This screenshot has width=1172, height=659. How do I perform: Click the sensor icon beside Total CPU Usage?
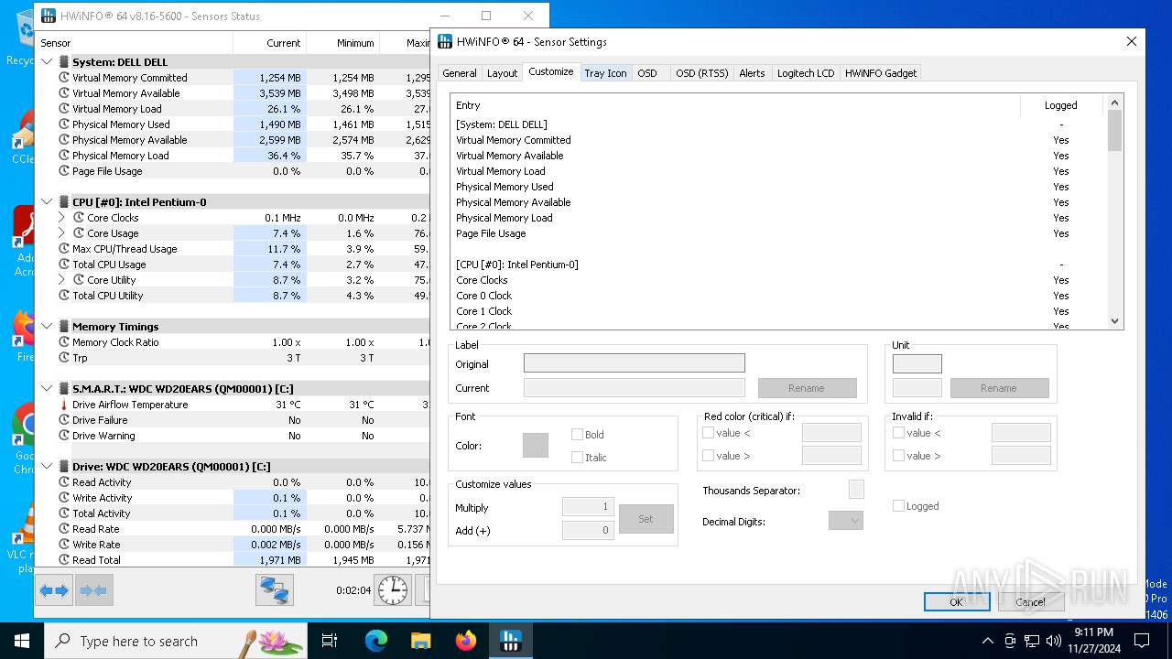tap(64, 265)
